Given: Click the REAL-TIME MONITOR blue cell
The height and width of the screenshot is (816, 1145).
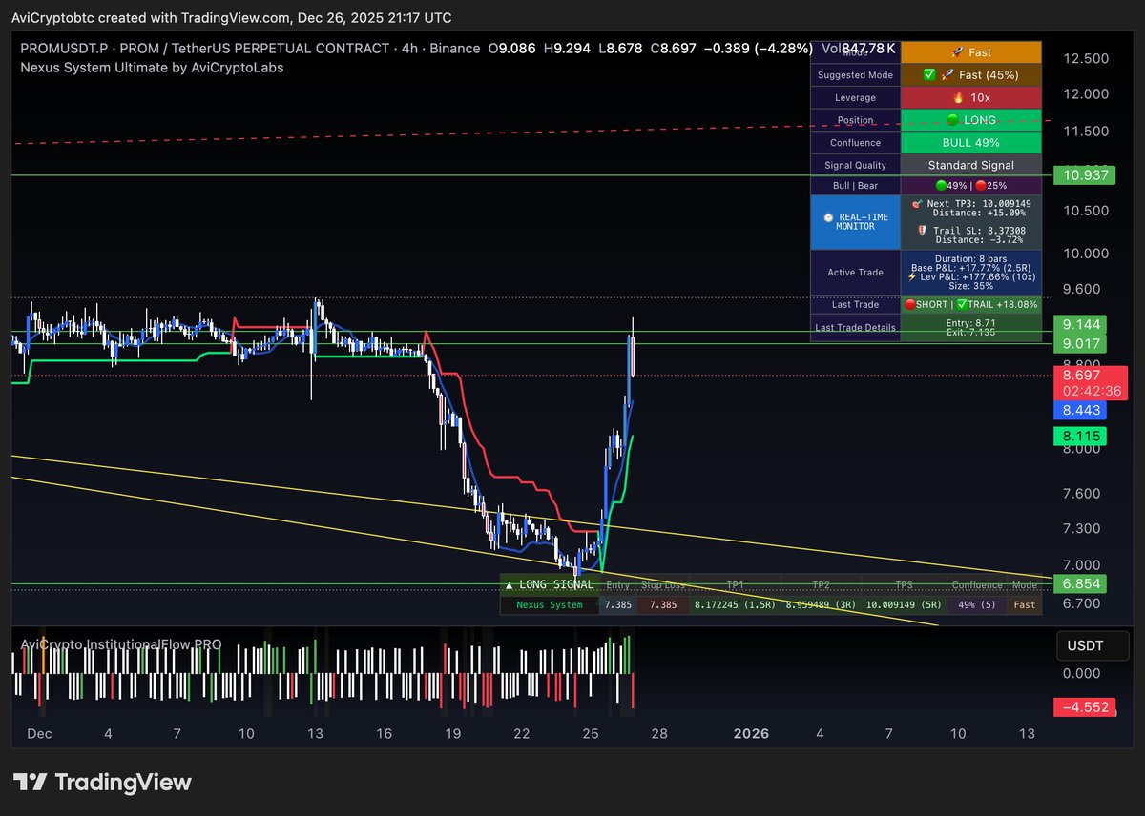Looking at the screenshot, I should coord(855,222).
